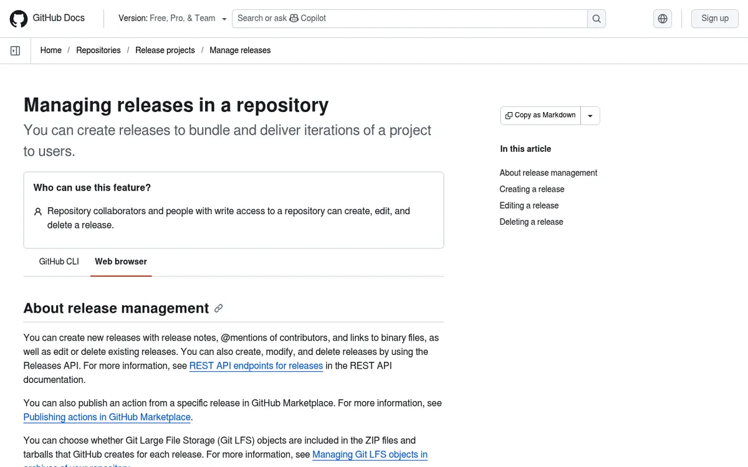This screenshot has width=748, height=467.
Task: Click the Sign up button
Action: pos(715,19)
